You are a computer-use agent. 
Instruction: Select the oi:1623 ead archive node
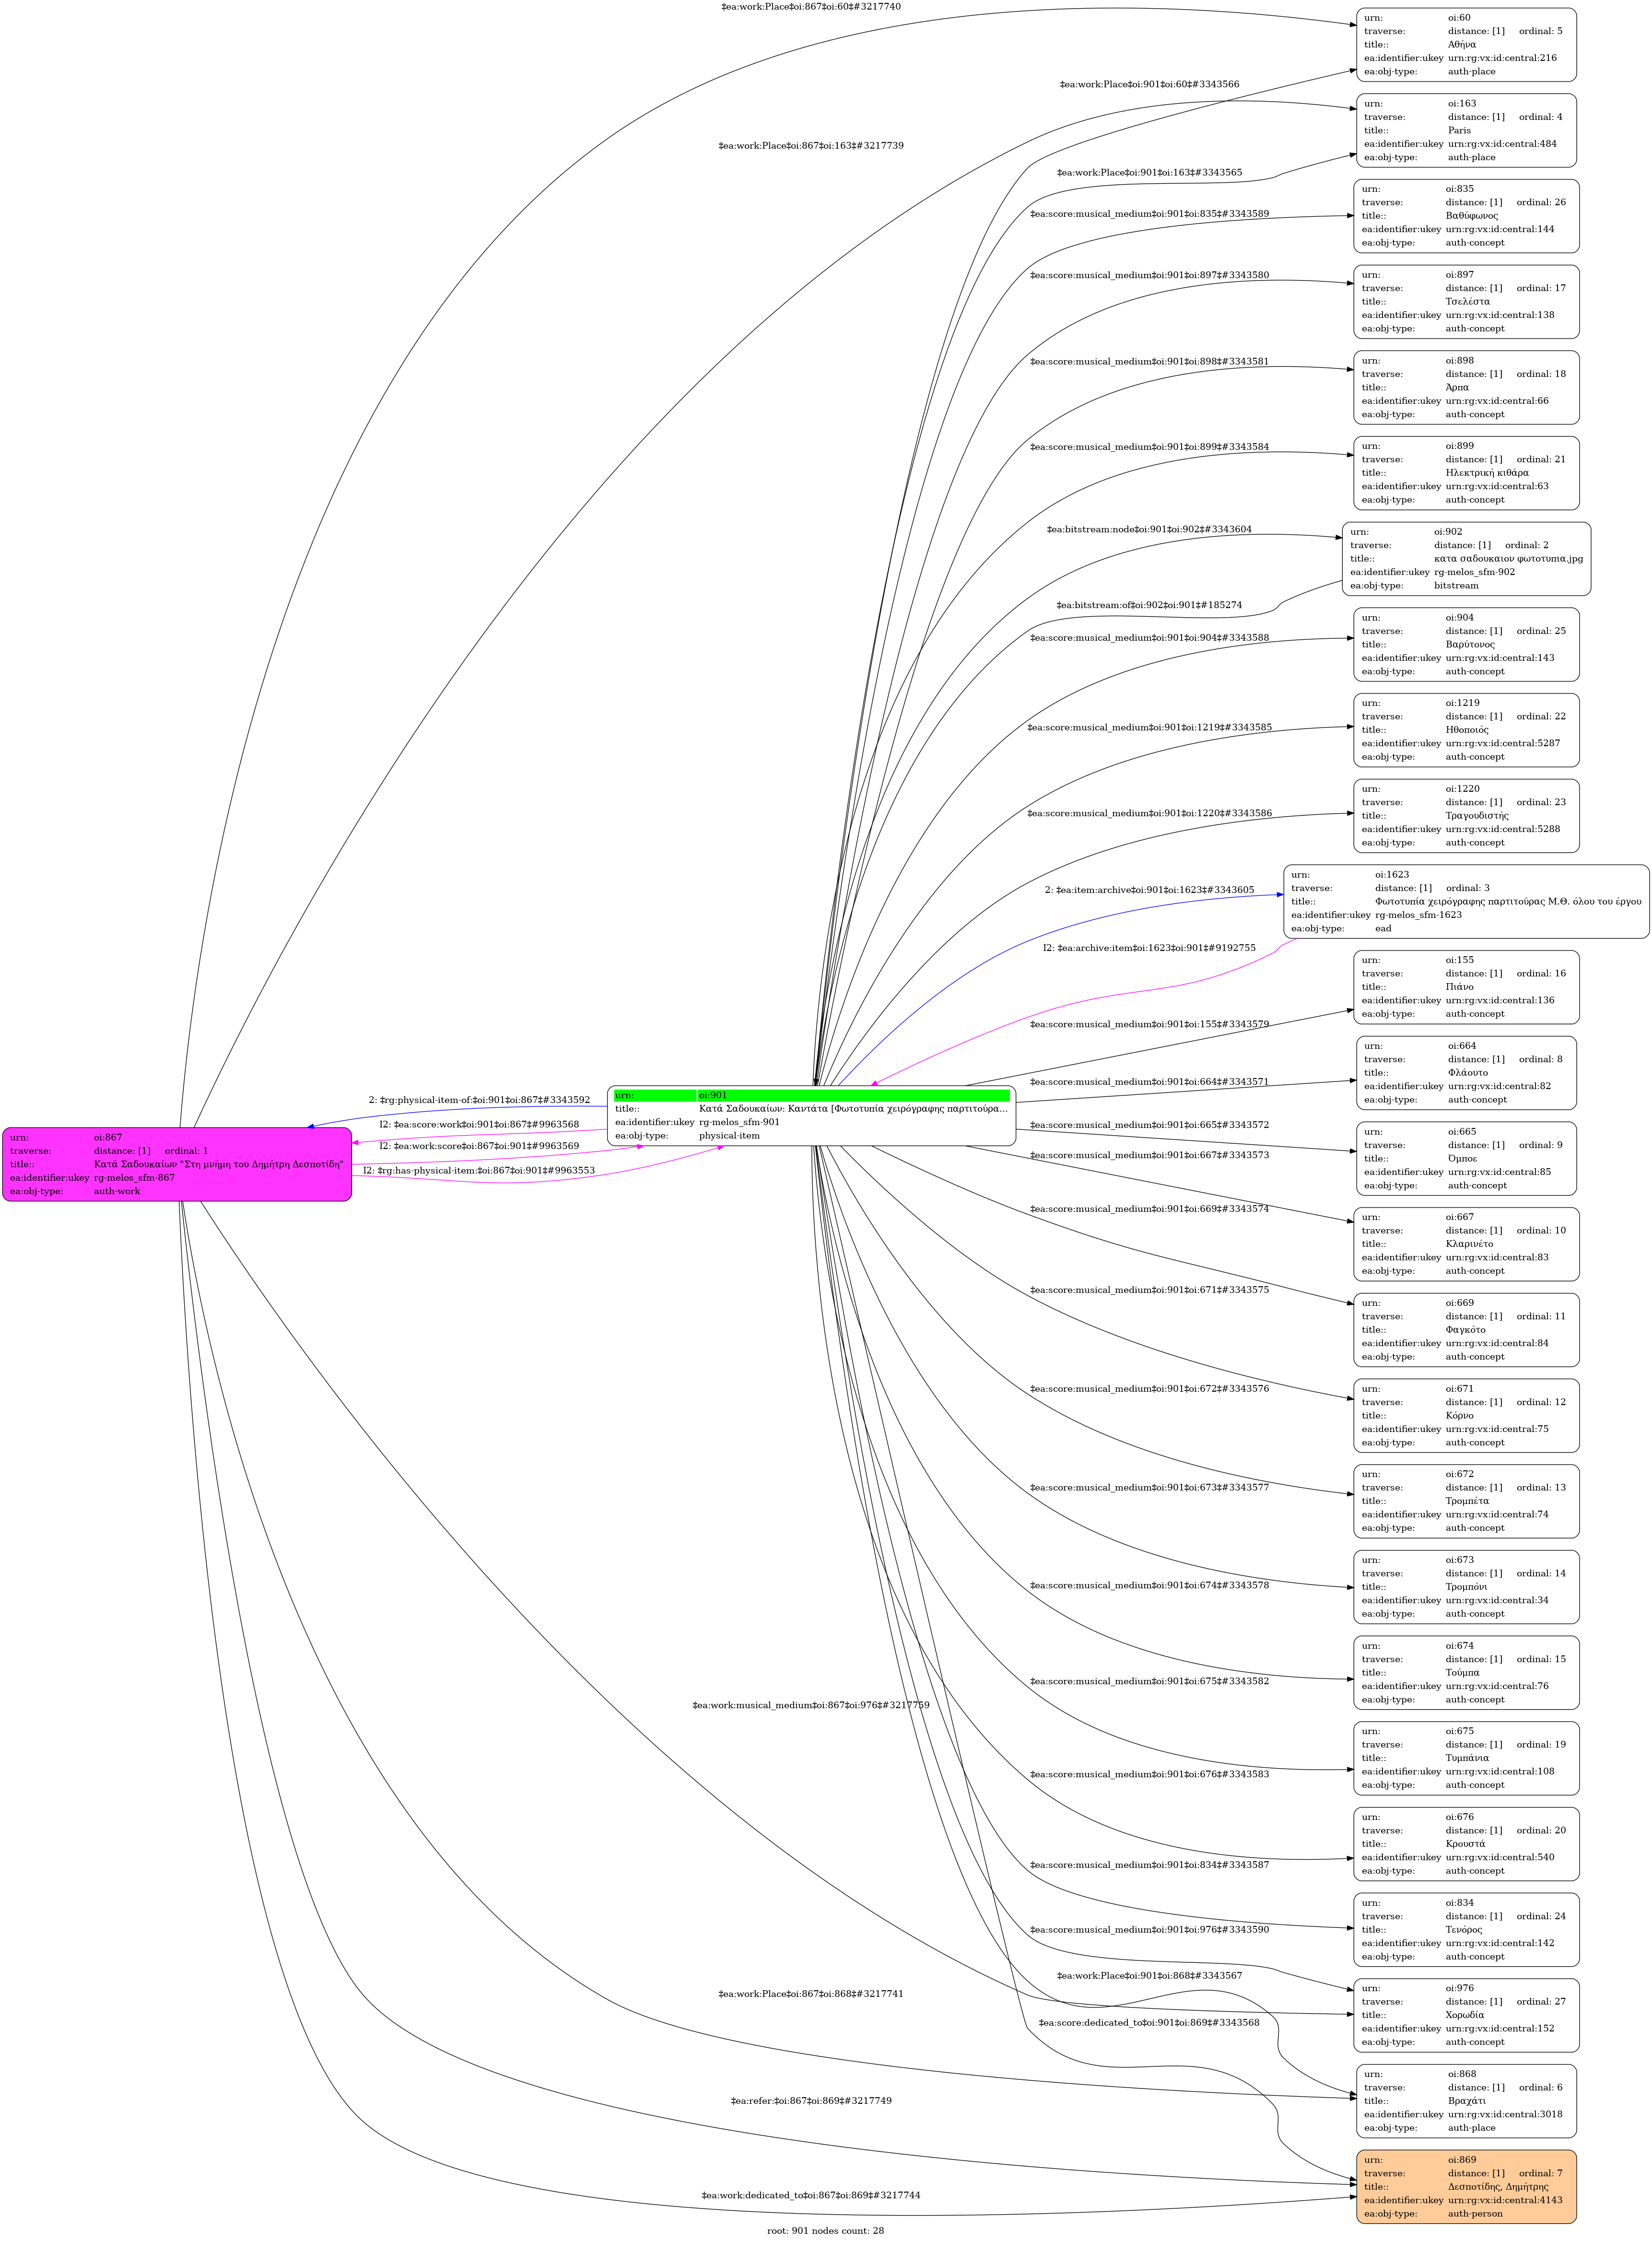tap(1466, 901)
